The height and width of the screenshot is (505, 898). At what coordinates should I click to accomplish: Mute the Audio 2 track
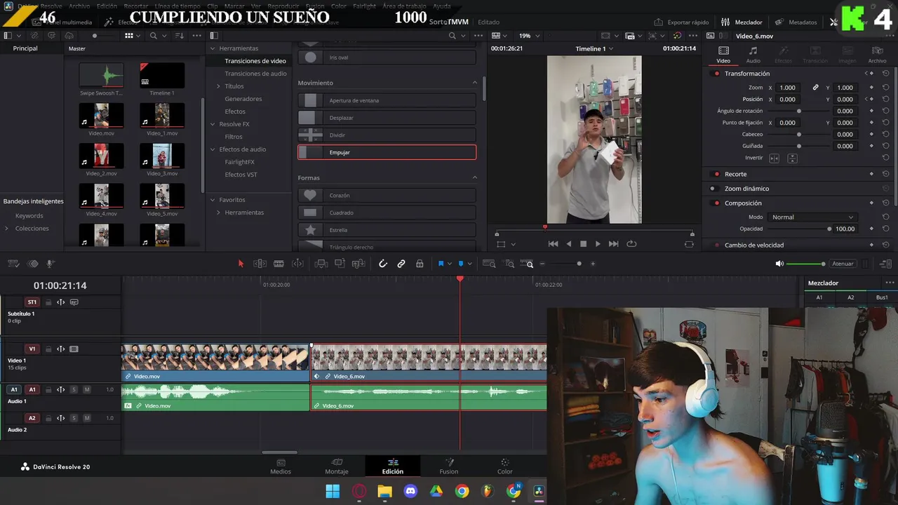(x=87, y=418)
